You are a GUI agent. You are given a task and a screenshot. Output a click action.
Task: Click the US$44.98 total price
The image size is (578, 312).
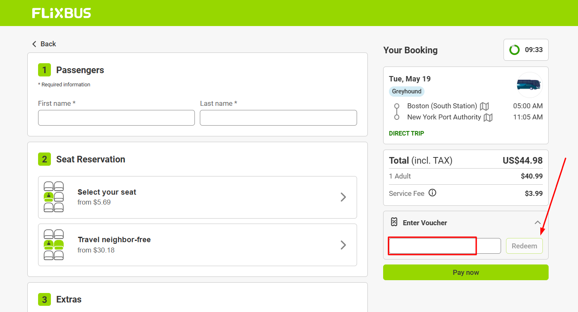(x=523, y=160)
